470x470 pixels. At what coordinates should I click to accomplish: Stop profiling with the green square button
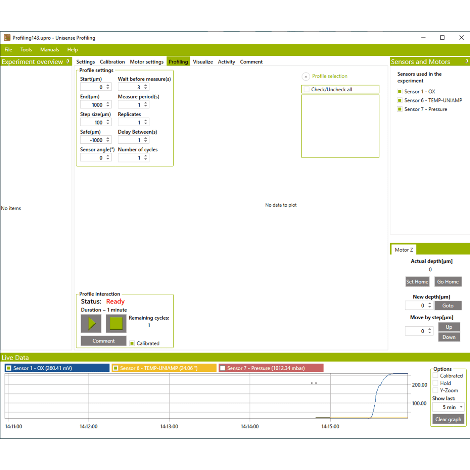pos(116,324)
